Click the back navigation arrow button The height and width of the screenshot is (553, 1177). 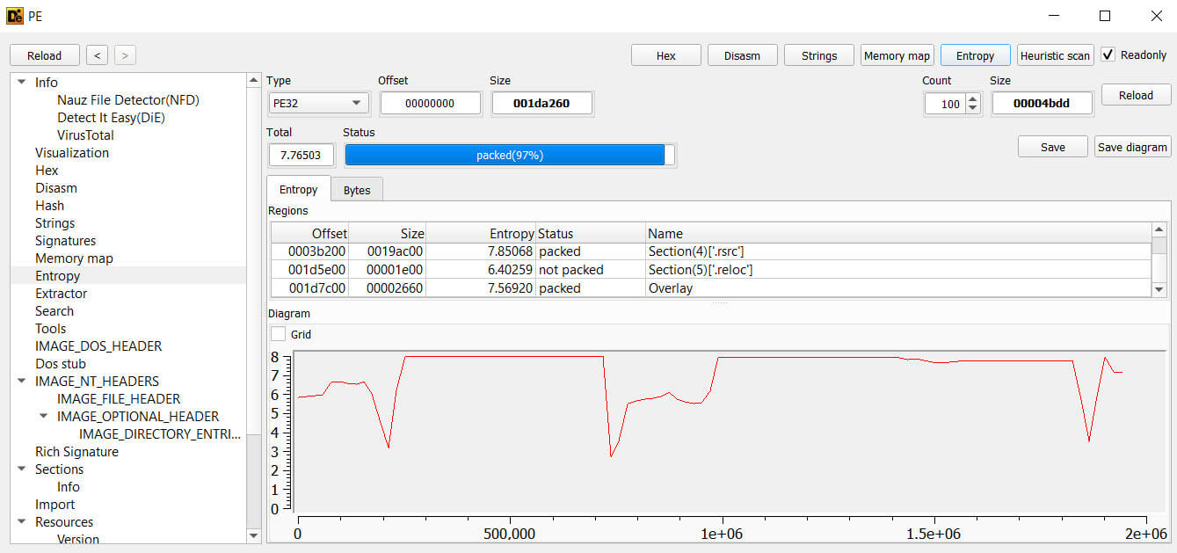pyautogui.click(x=97, y=55)
